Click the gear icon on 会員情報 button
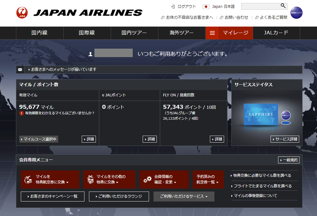Image resolution: width=317 pixels, height=216 pixels. pyautogui.click(x=147, y=179)
